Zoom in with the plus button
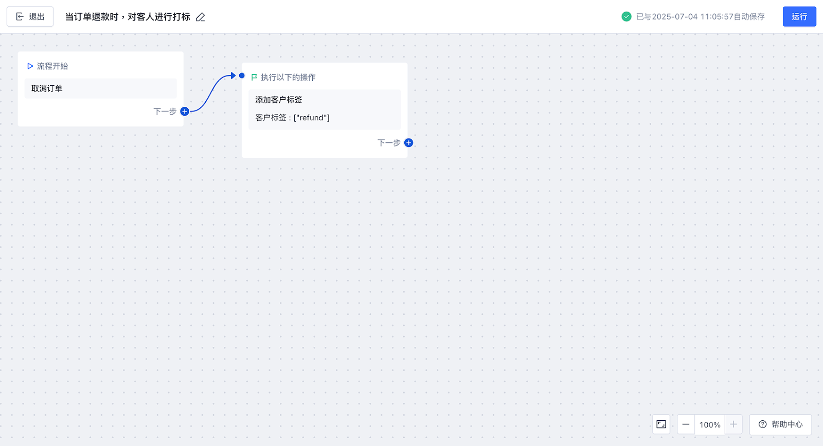Viewport: 823px width, 446px height. click(733, 424)
